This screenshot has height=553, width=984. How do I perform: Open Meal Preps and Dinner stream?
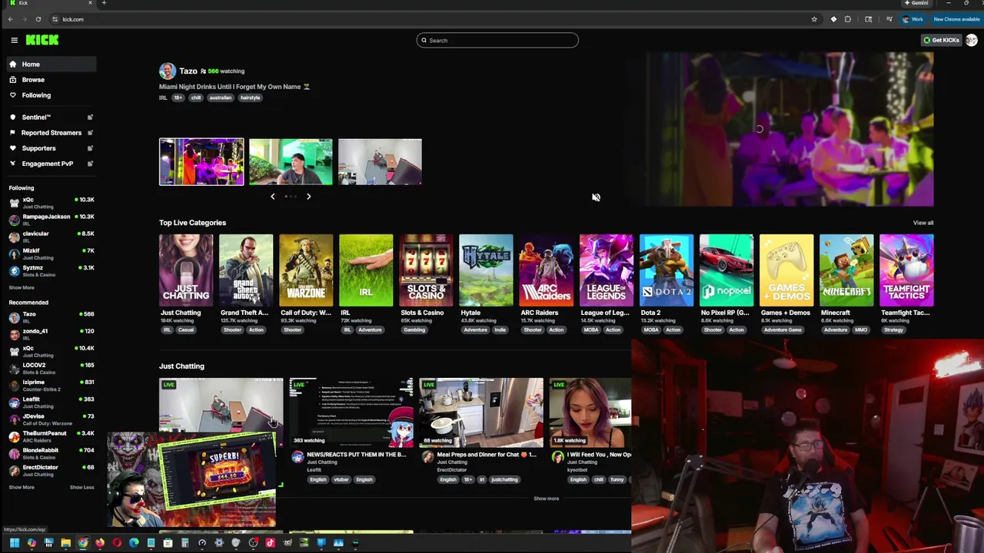pyautogui.click(x=487, y=455)
